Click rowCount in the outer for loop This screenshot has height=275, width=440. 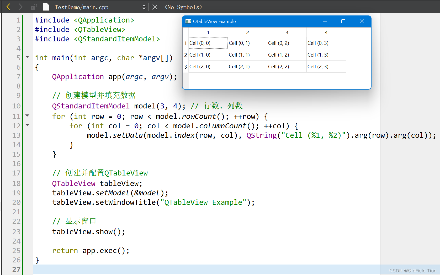[199, 116]
